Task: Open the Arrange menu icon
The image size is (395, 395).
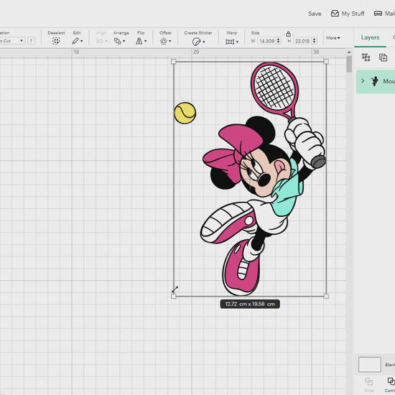Action: 117,41
